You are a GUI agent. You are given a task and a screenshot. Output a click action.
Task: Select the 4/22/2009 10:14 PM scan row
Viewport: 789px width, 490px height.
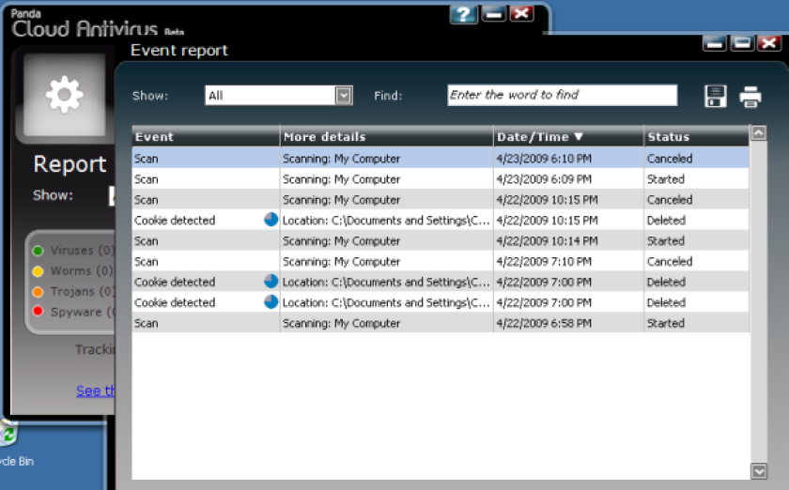[x=441, y=240]
